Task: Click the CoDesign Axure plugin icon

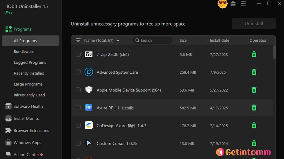Action: tap(89, 126)
